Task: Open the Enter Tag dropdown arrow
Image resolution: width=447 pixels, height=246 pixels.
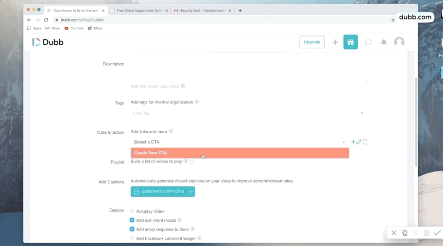Action: coord(362,113)
